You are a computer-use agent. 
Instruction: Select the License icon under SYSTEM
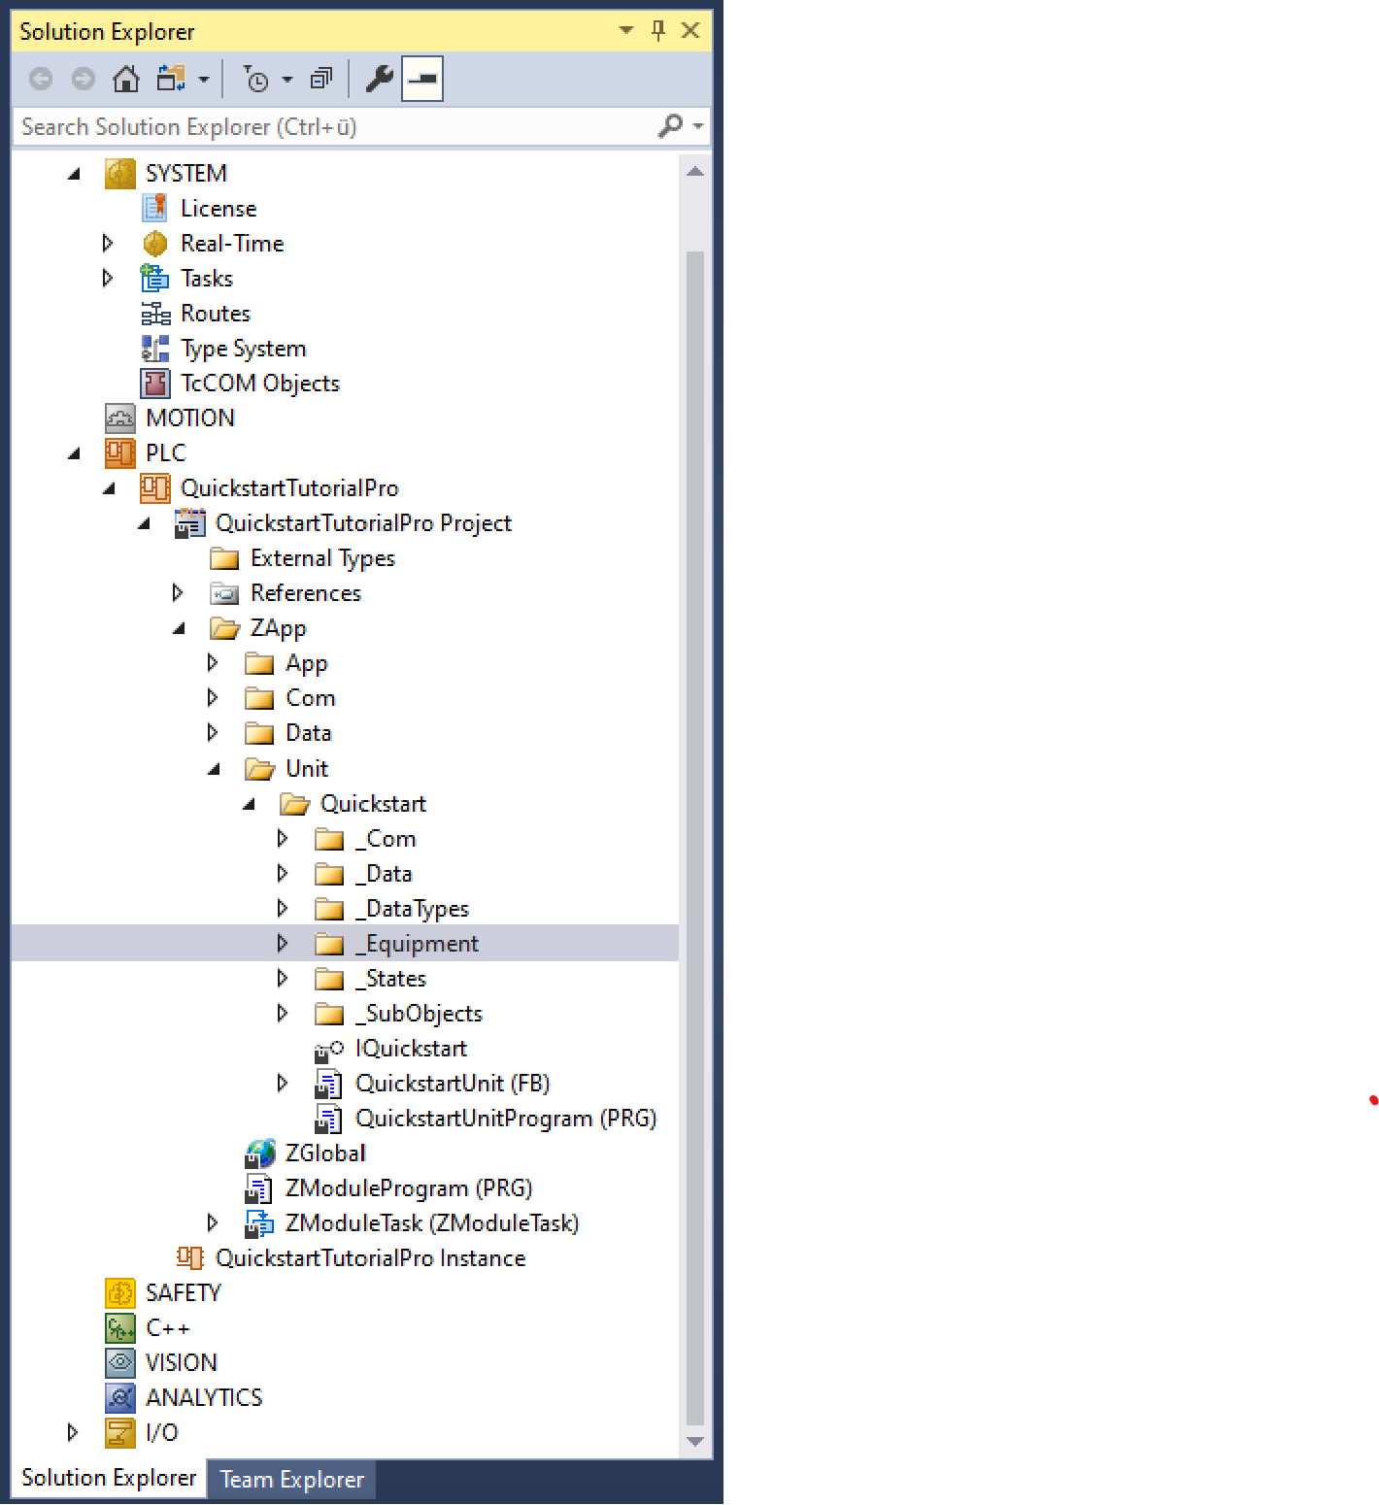click(154, 208)
